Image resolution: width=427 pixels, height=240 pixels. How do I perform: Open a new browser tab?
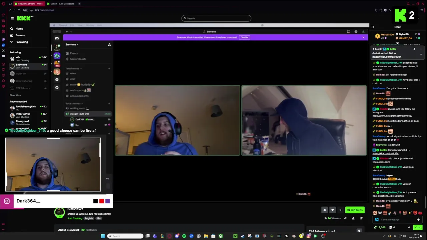(x=79, y=4)
